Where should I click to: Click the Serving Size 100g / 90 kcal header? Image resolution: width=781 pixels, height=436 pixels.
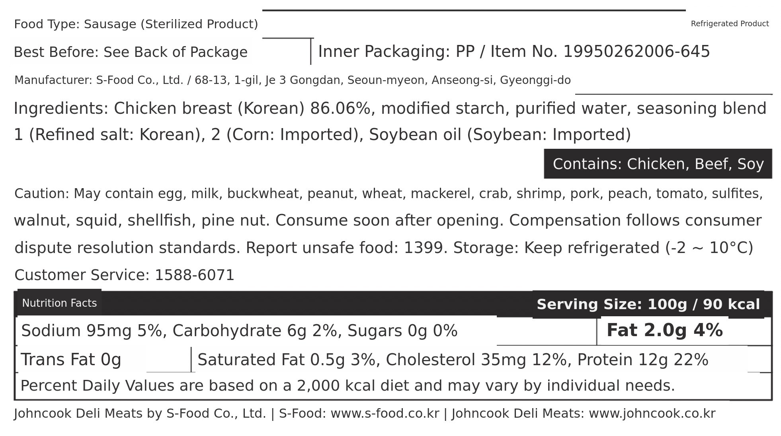click(648, 304)
